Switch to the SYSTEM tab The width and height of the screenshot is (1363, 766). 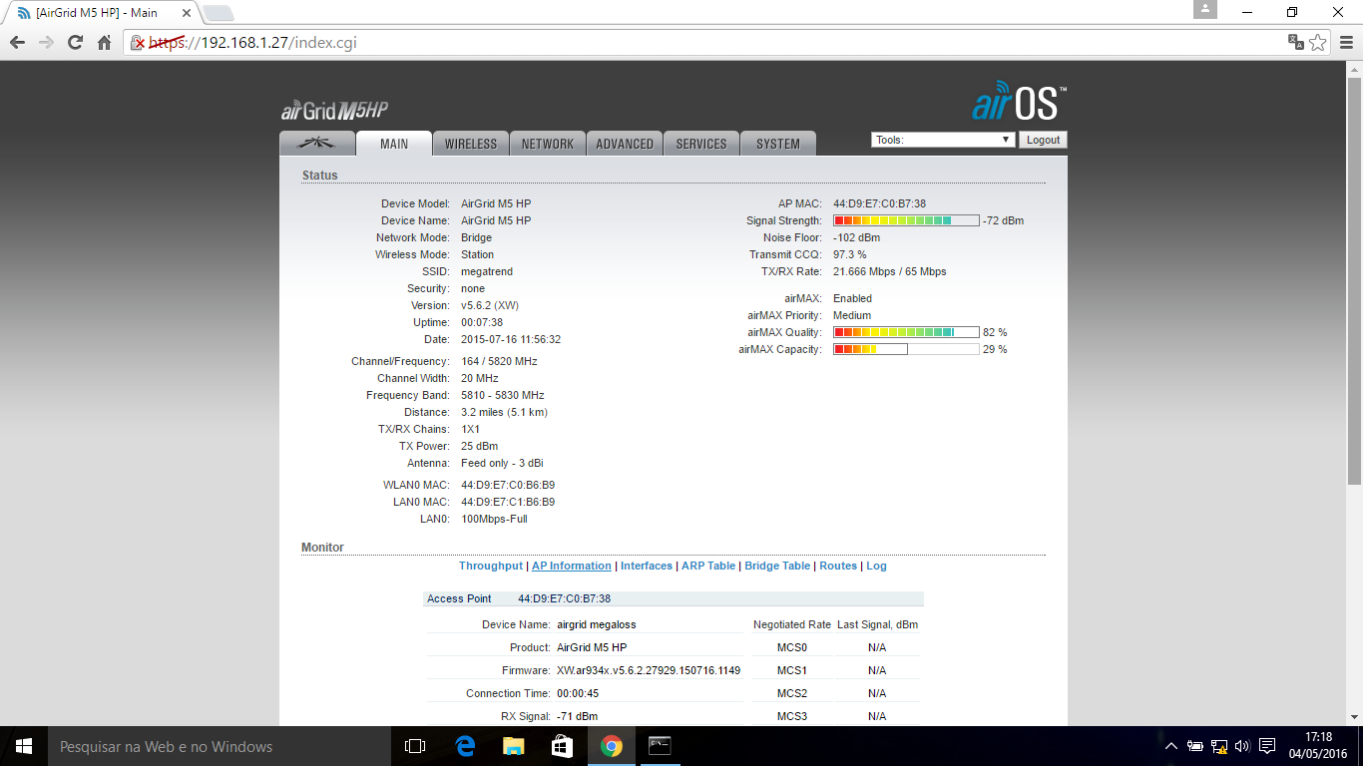pyautogui.click(x=778, y=144)
